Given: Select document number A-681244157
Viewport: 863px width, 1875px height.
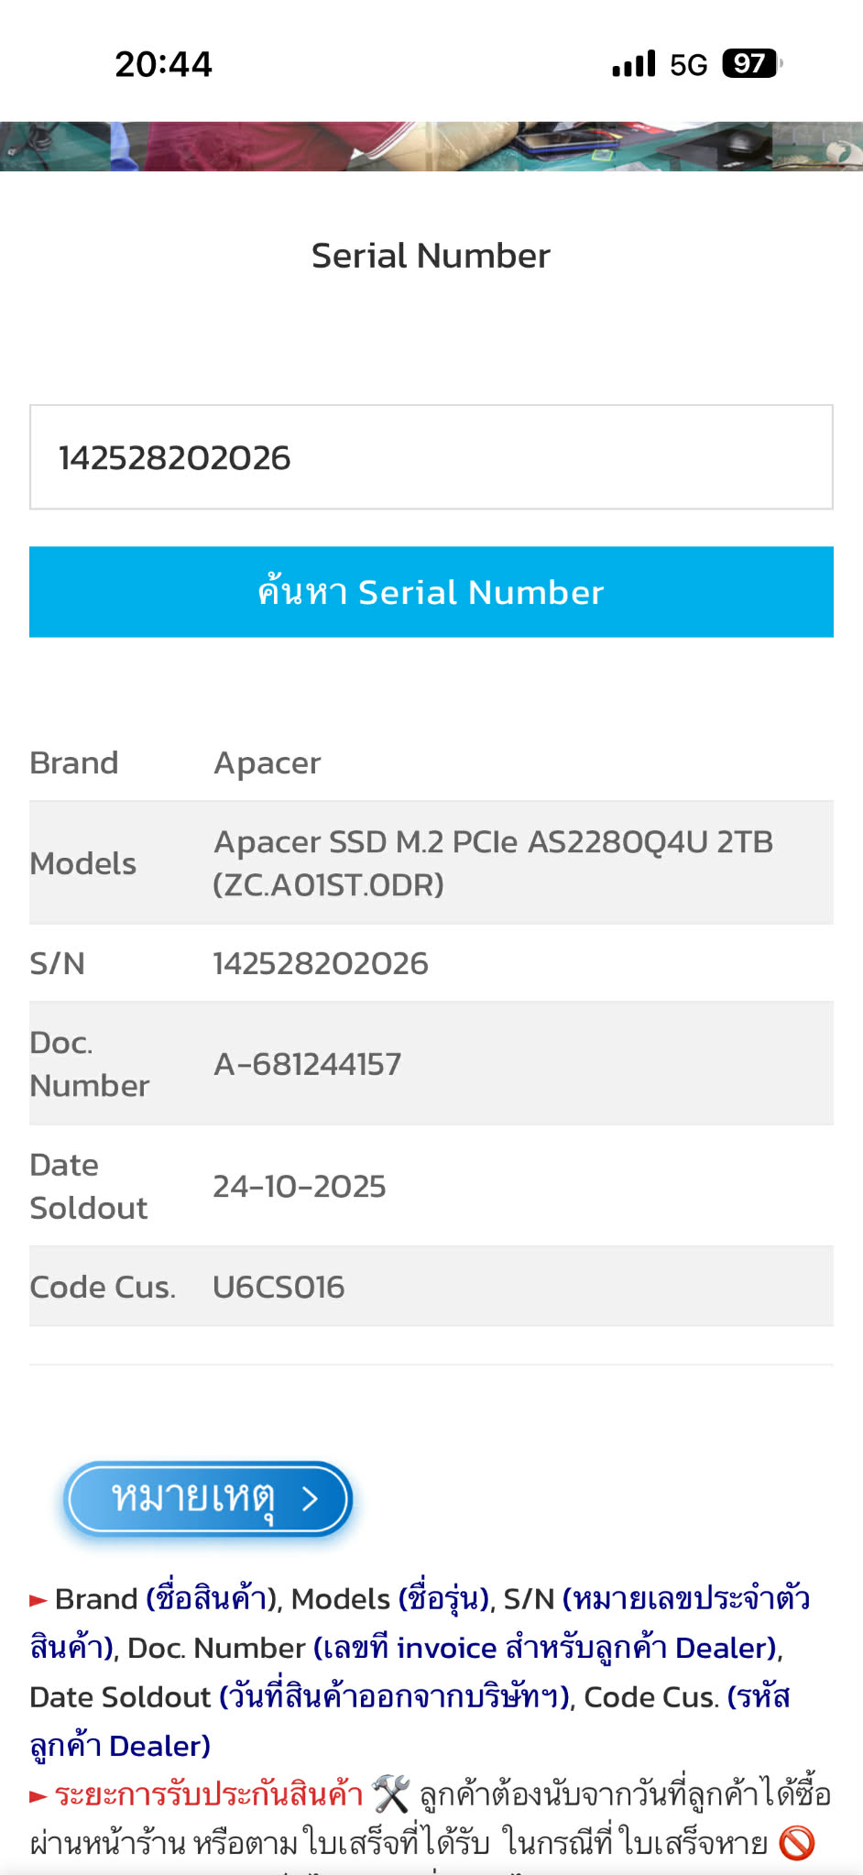Looking at the screenshot, I should coord(308,1064).
